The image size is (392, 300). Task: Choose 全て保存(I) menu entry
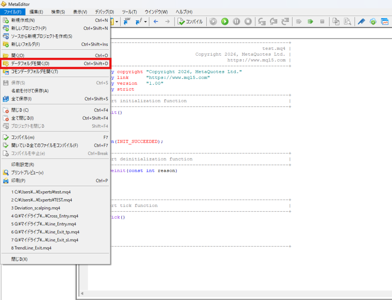pos(55,99)
